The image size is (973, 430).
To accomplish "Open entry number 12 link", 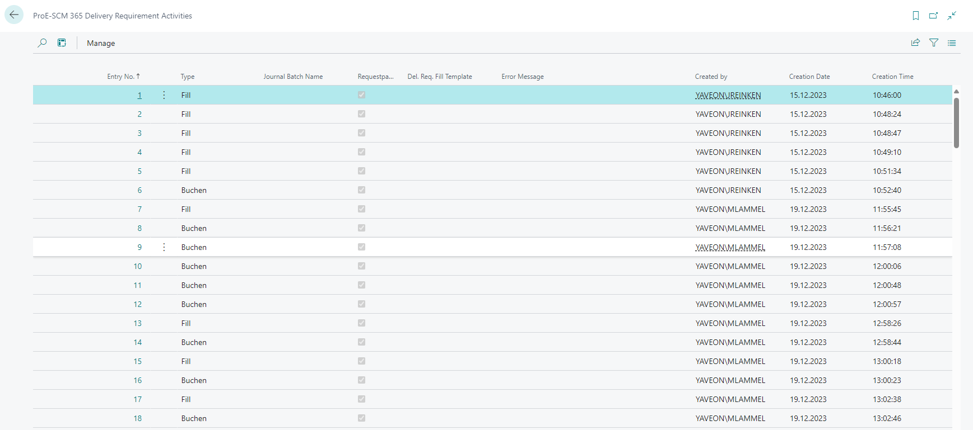I will [x=137, y=304].
